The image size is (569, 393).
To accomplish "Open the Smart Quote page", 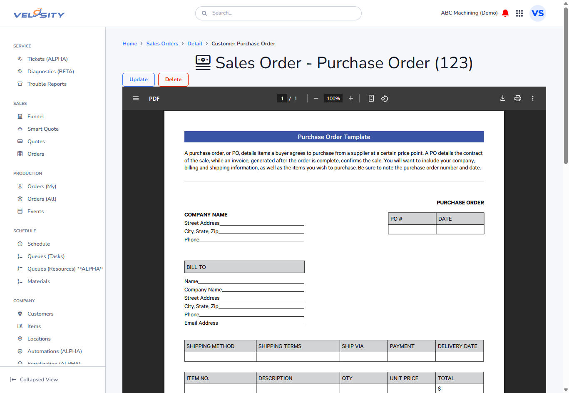I will click(x=43, y=129).
